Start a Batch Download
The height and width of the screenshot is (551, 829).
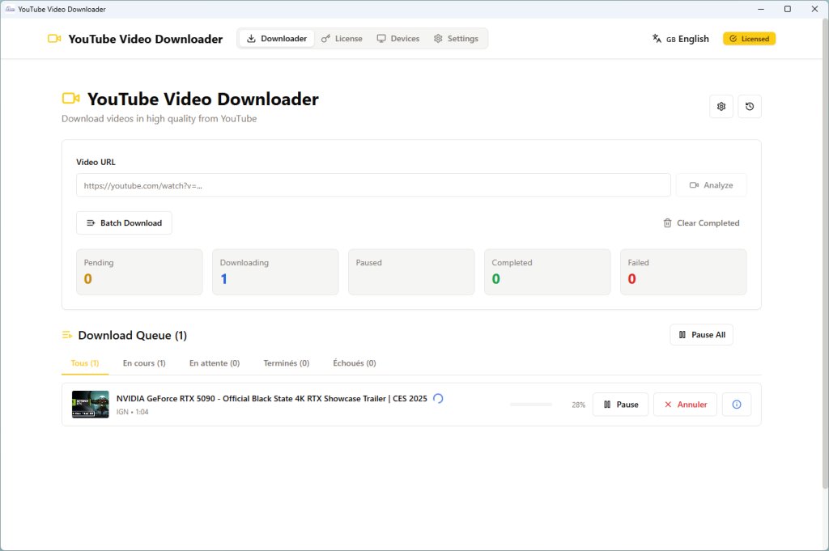click(x=124, y=223)
